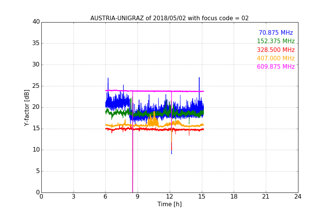Viewport: 331px width, 220px height.
Task: Select the 70.875 MHz legend label
Action: [x=276, y=32]
